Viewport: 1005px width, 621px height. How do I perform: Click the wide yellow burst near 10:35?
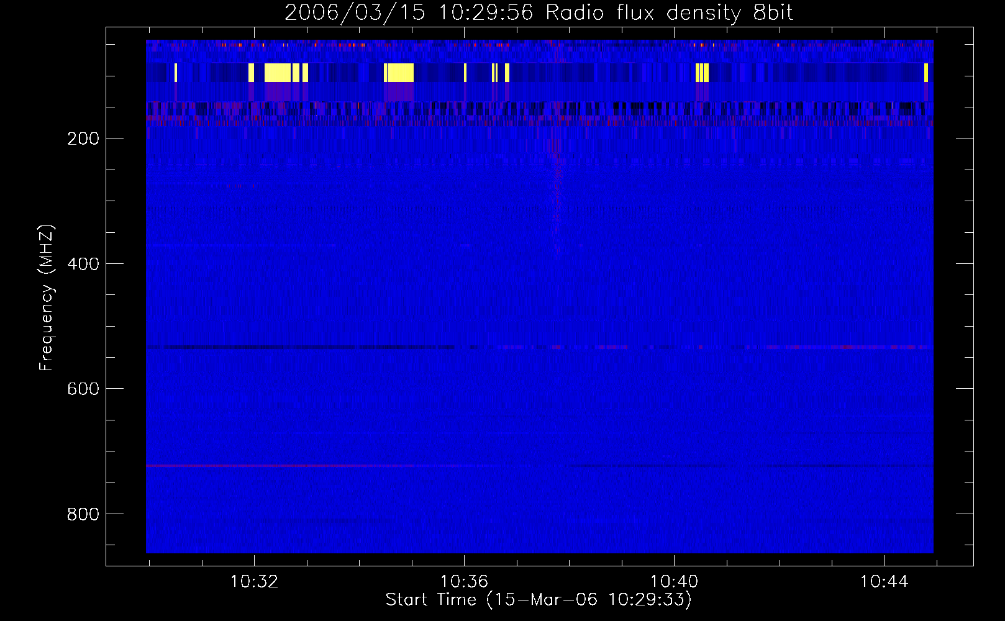(400, 73)
